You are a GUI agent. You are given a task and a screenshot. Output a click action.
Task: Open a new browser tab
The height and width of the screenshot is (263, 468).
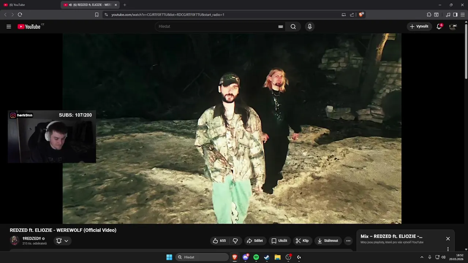125,5
